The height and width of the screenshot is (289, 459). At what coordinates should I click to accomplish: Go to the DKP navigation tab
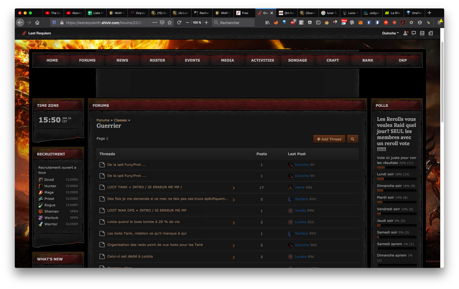click(403, 60)
